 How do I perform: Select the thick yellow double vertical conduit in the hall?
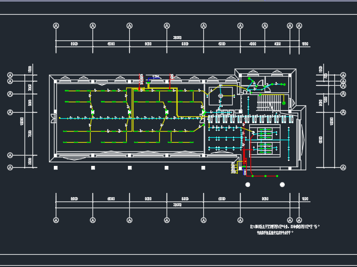[132, 110]
